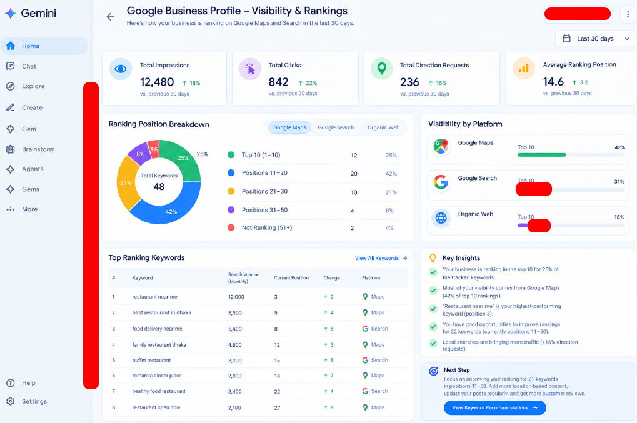Click the purple Positions 31–50 legend dot
This screenshot has height=423, width=637.
[231, 210]
